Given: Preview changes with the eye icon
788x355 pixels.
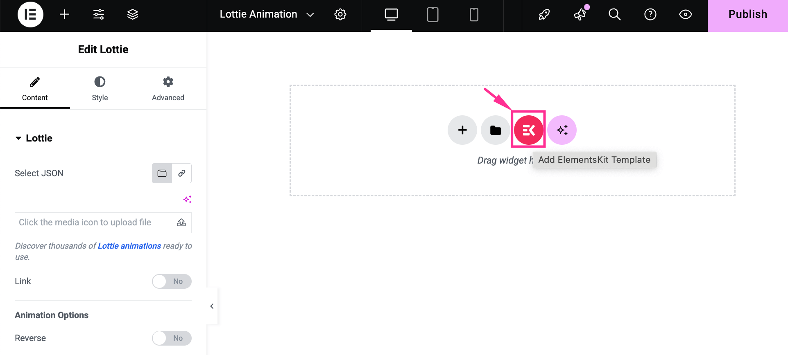Looking at the screenshot, I should [x=686, y=14].
